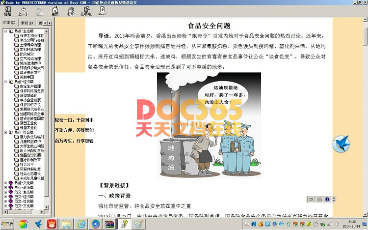Open the 开始 Start button
Viewport: 368px width, 230px height.
point(7,224)
